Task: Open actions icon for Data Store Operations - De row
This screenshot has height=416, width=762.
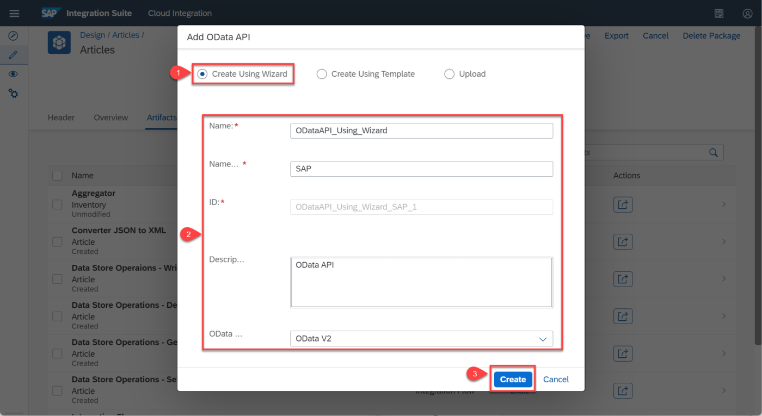Action: click(623, 316)
